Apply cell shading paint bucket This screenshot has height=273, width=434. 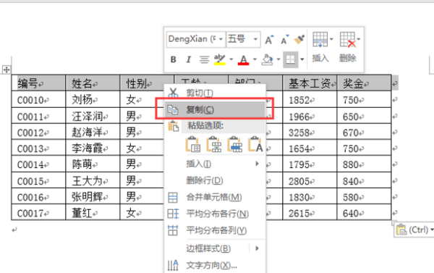(x=267, y=59)
